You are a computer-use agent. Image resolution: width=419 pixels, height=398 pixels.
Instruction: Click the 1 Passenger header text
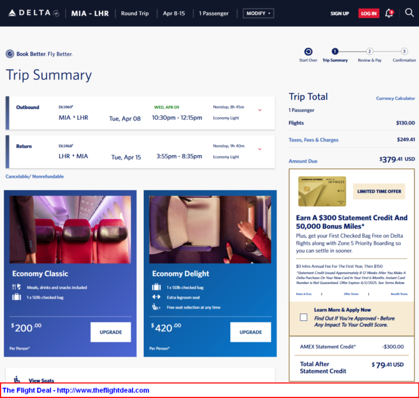click(x=214, y=13)
